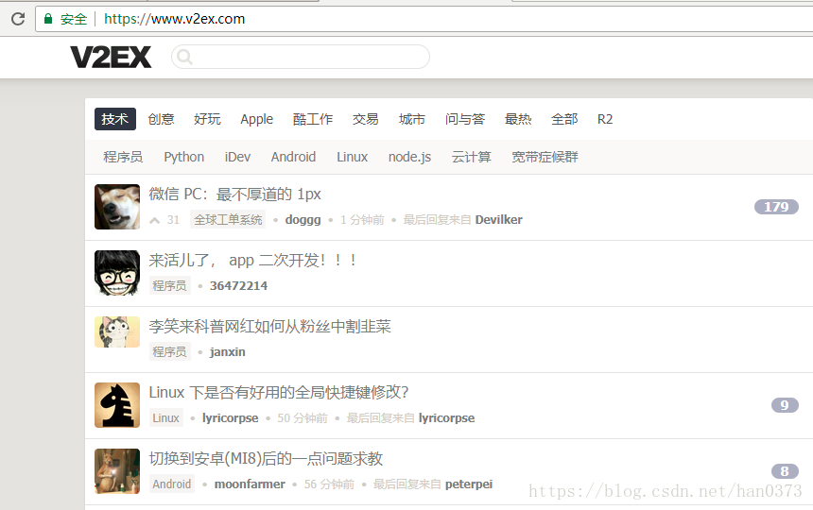The height and width of the screenshot is (510, 813).
Task: Click the 50 分钟前 timestamp
Action: (303, 417)
